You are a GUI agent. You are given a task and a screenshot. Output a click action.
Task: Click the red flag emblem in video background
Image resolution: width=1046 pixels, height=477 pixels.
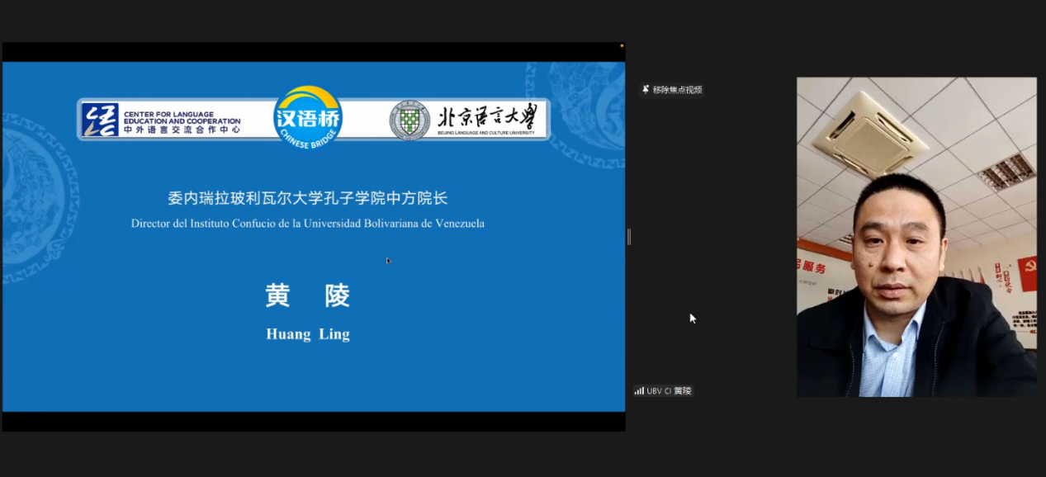pos(1027,274)
